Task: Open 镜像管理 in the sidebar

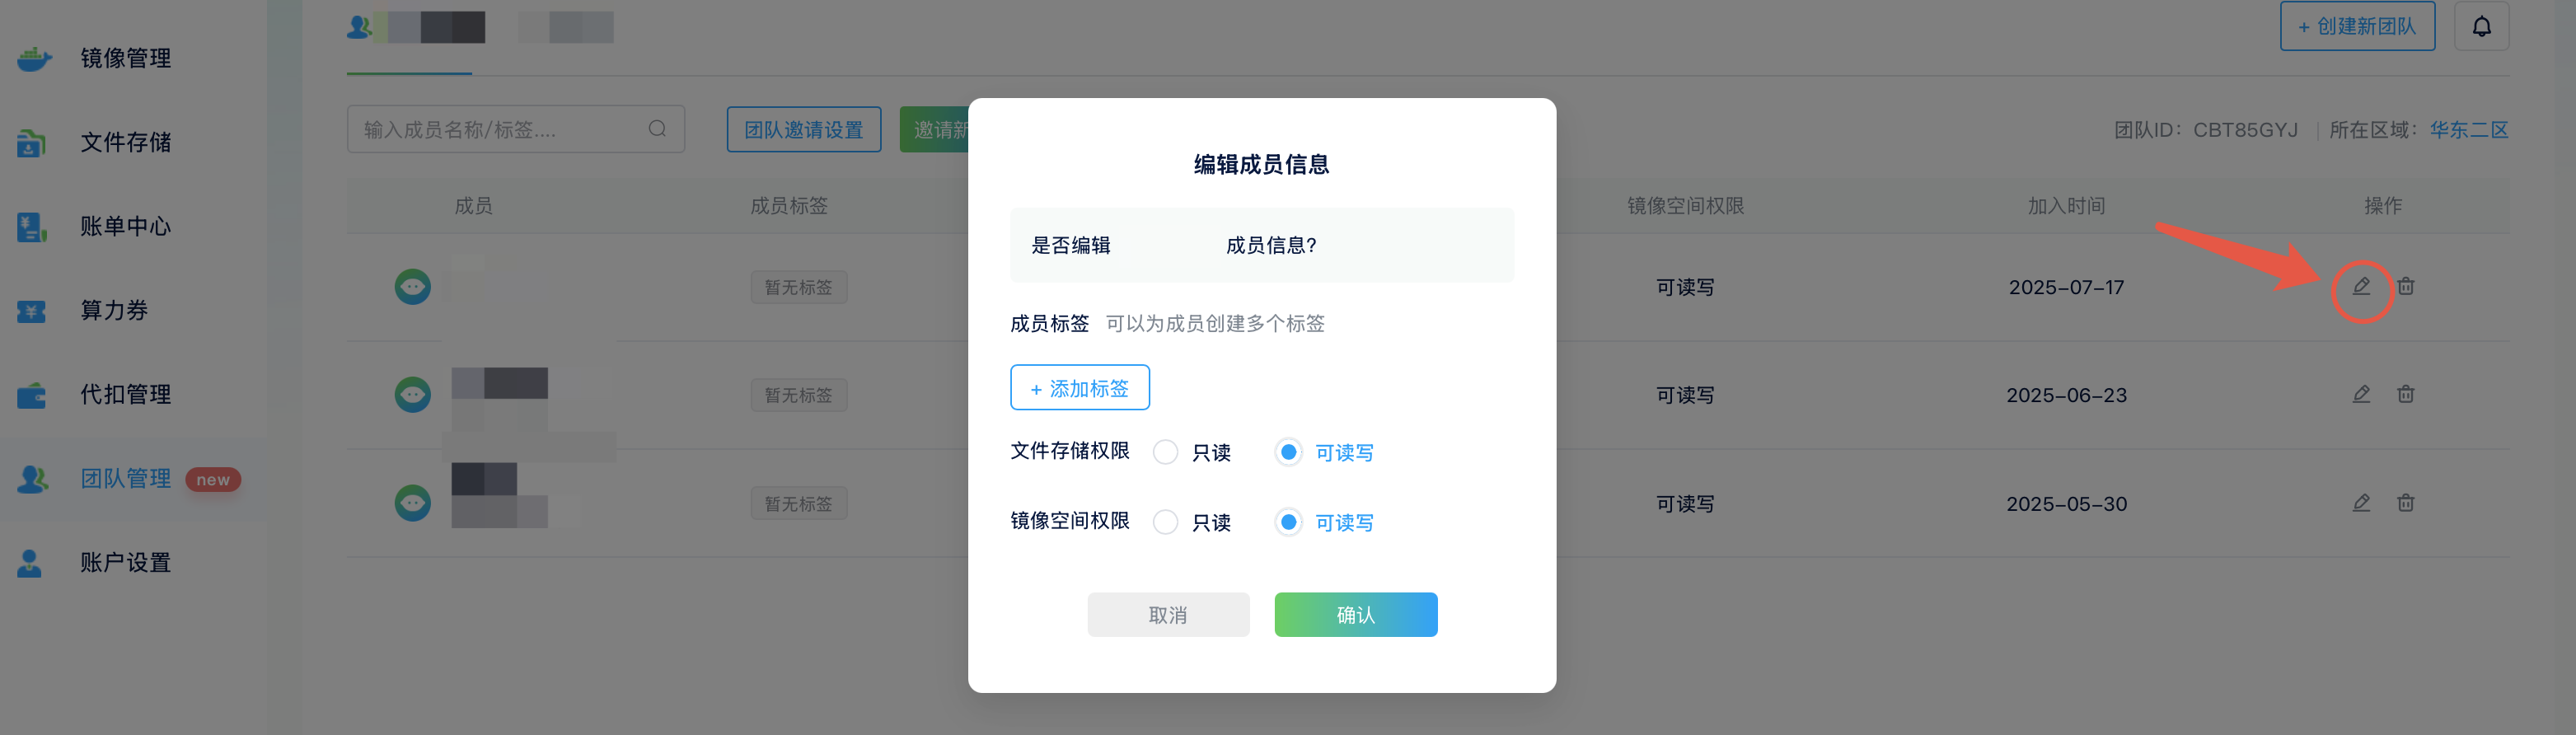Action: [126, 58]
